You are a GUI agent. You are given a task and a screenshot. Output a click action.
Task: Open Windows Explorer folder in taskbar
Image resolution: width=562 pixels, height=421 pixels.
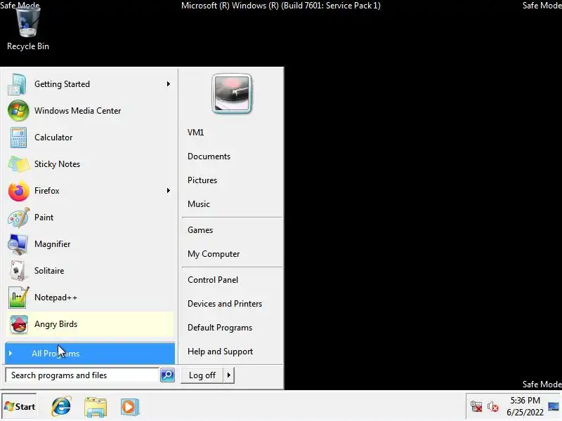click(96, 407)
